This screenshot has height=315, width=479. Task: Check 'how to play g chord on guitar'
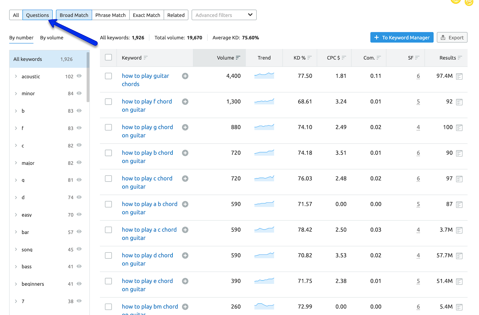[x=108, y=127]
